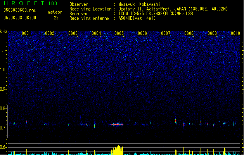The width and height of the screenshot is (244, 155).
Task: Click the 0.7 kHz axis label
Action: [3, 128]
